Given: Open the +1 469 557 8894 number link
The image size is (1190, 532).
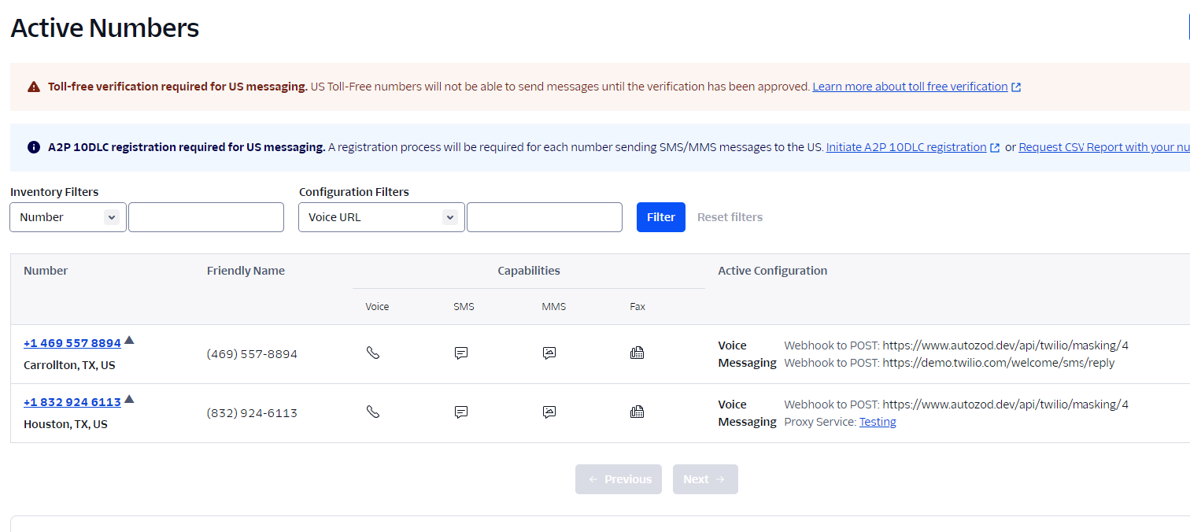Looking at the screenshot, I should click(72, 343).
